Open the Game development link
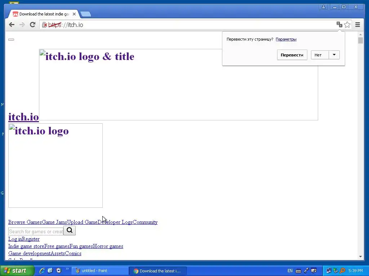Screen dimensions: 369x276 click(x=30, y=253)
